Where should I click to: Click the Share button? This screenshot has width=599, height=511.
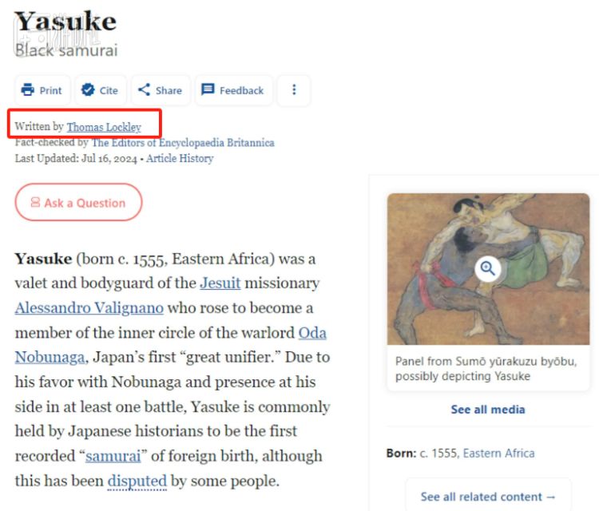coord(160,90)
